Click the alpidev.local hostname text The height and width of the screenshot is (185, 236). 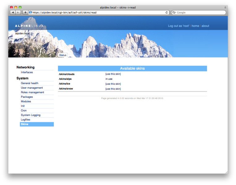pos(23,33)
